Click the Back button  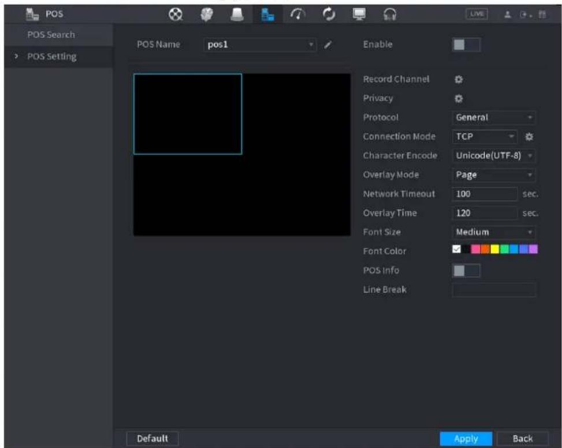(x=523, y=439)
